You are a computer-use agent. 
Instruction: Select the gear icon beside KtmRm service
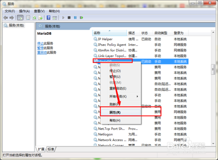pos(95,50)
